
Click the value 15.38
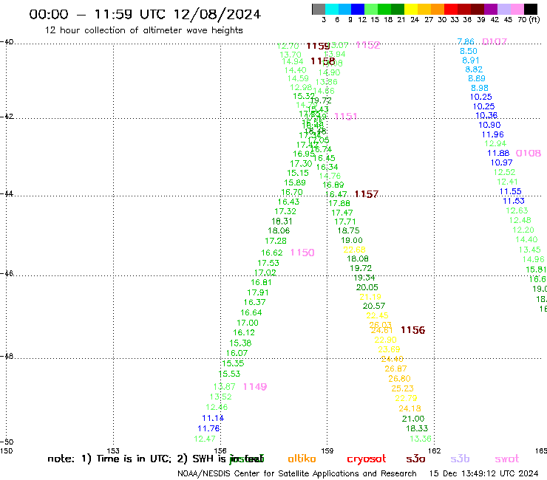(x=240, y=343)
